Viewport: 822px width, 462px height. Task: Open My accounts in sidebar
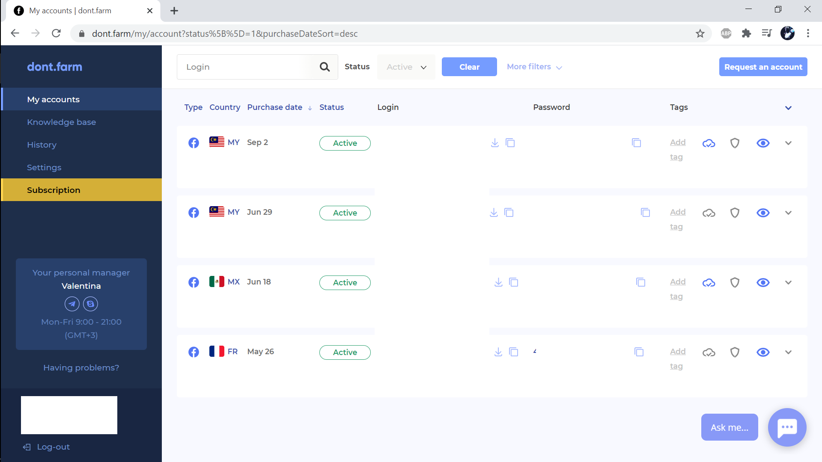pyautogui.click(x=81, y=99)
